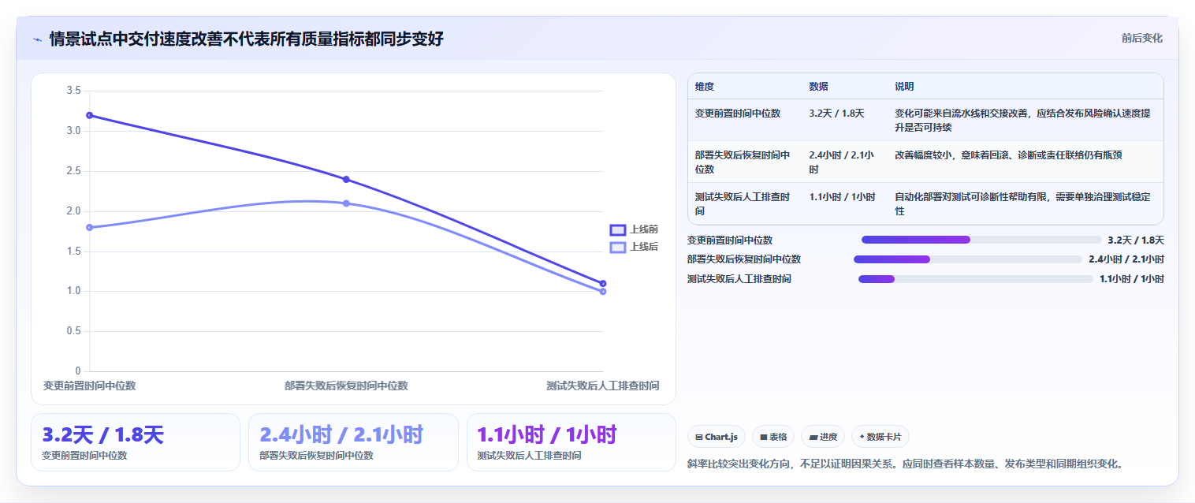Click the 上线前 point above 测试失败后人工排查时间

coord(603,283)
